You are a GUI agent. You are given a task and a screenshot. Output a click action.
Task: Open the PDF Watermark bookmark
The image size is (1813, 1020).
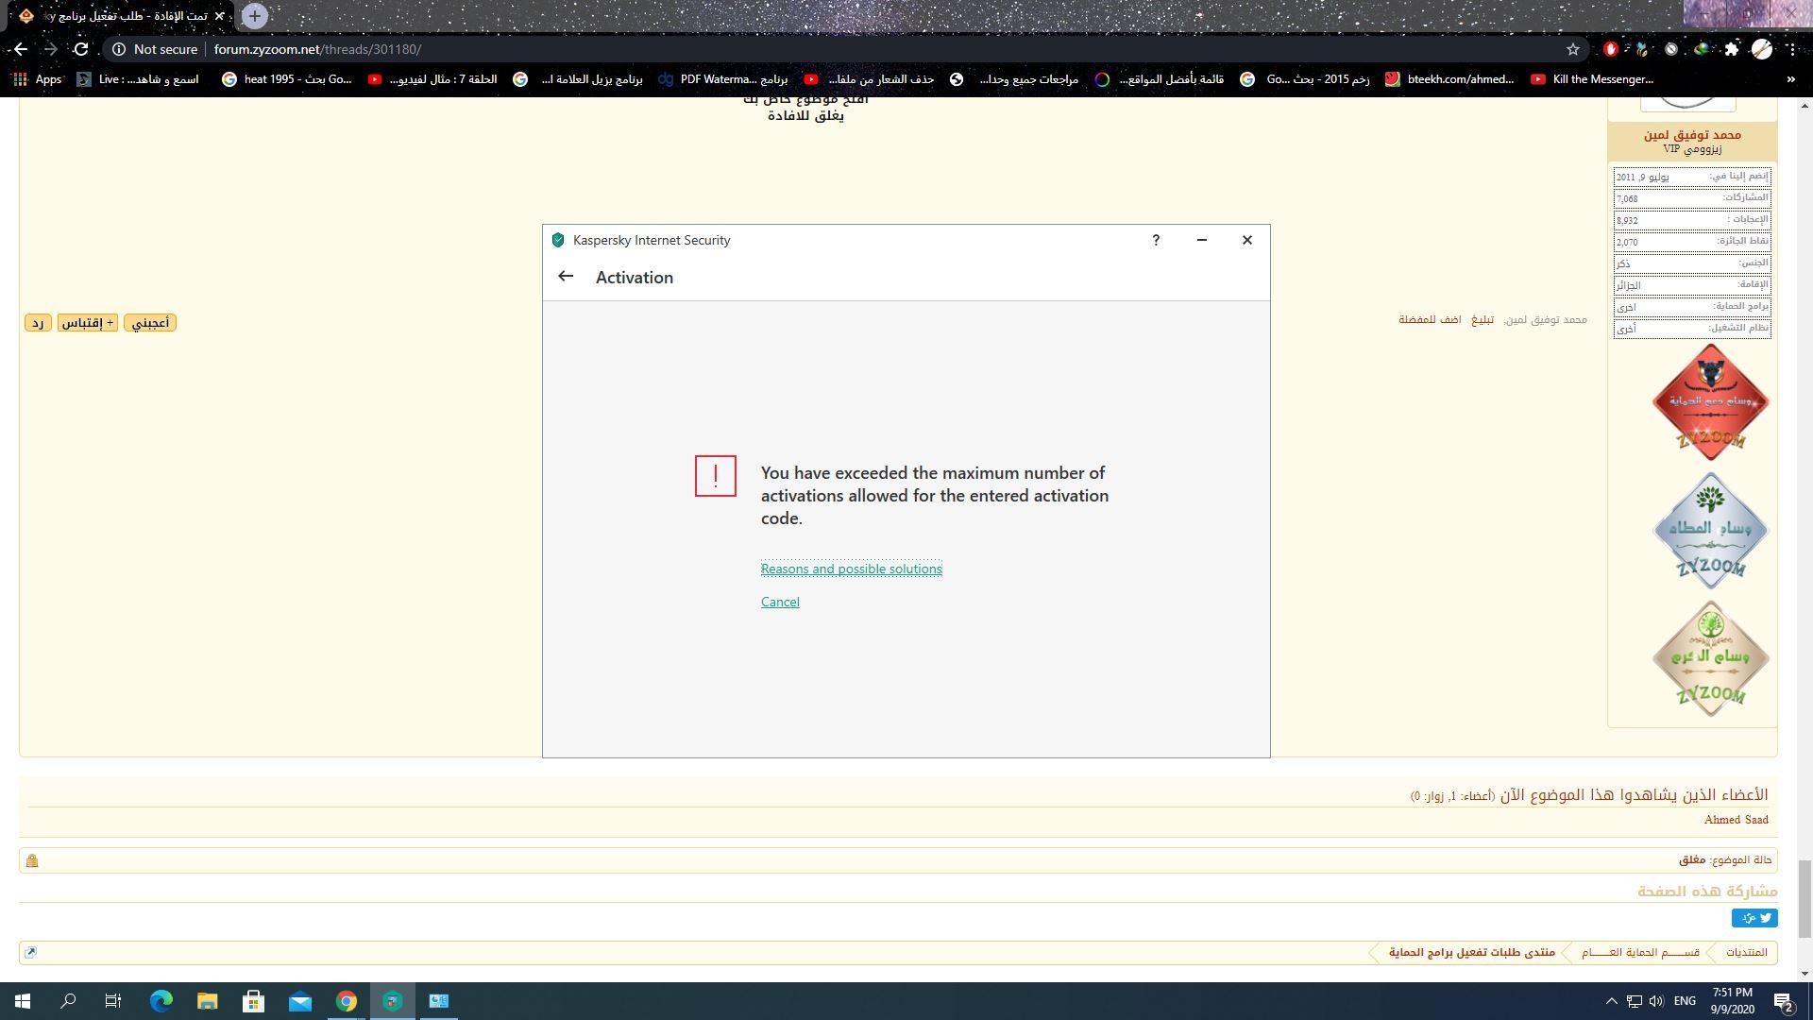coord(722,79)
